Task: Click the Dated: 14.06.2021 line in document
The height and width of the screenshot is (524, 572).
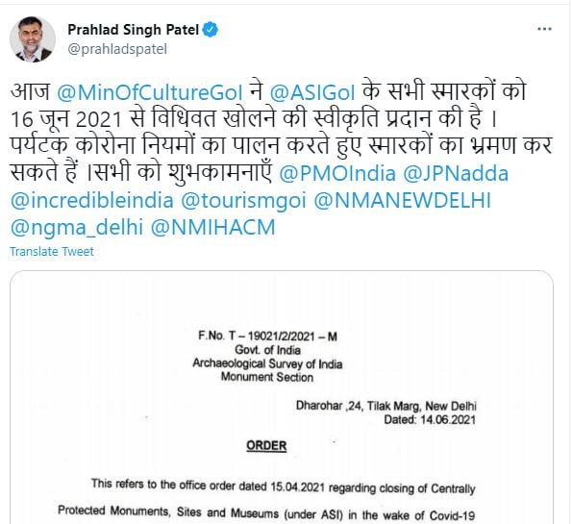Action: point(430,419)
